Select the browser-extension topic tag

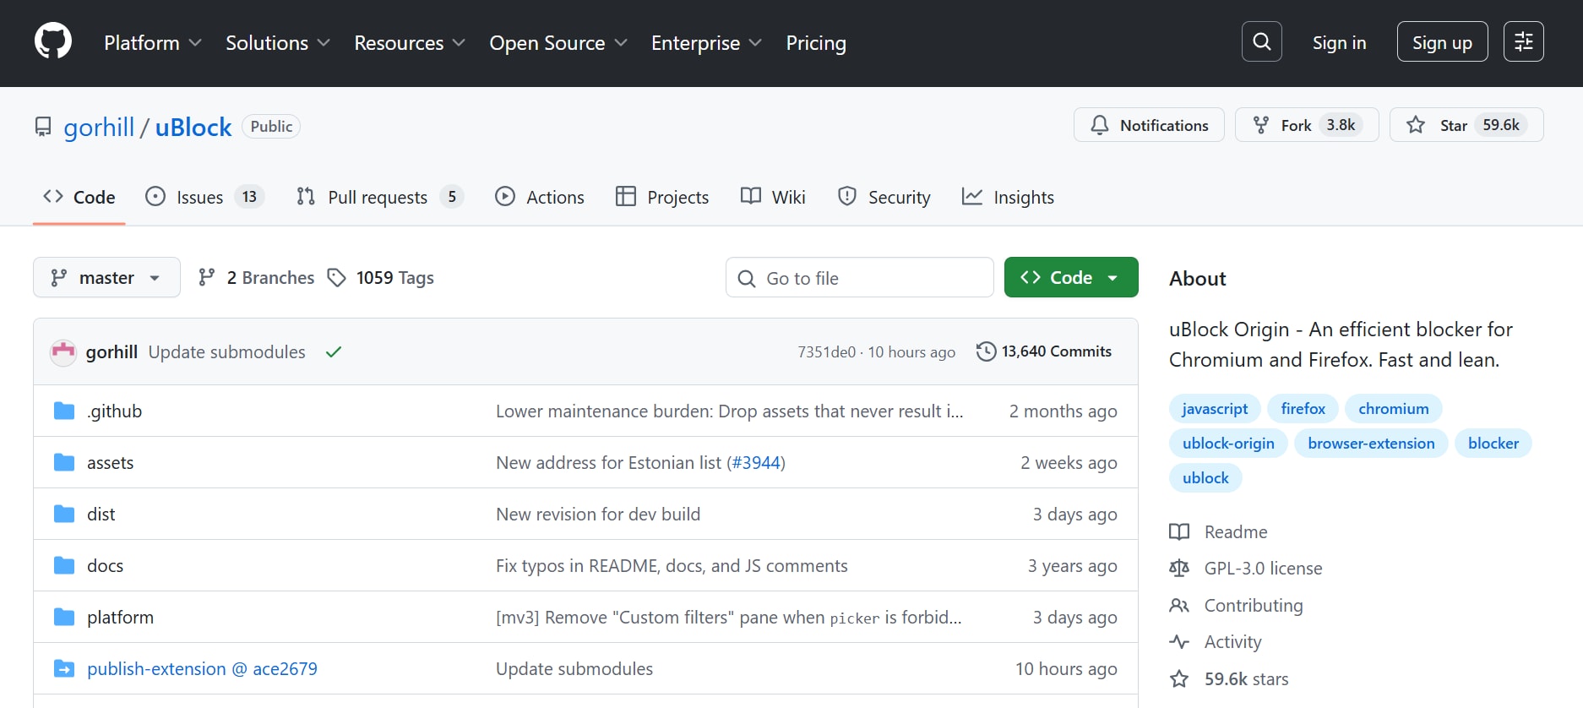pyautogui.click(x=1371, y=443)
